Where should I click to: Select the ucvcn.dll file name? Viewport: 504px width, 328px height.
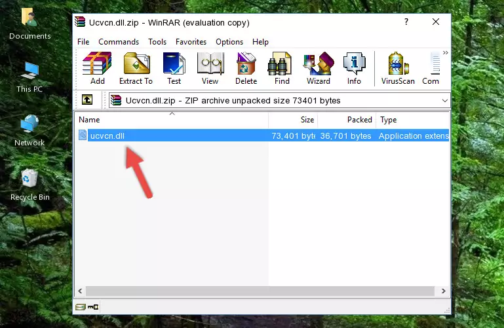tap(107, 136)
